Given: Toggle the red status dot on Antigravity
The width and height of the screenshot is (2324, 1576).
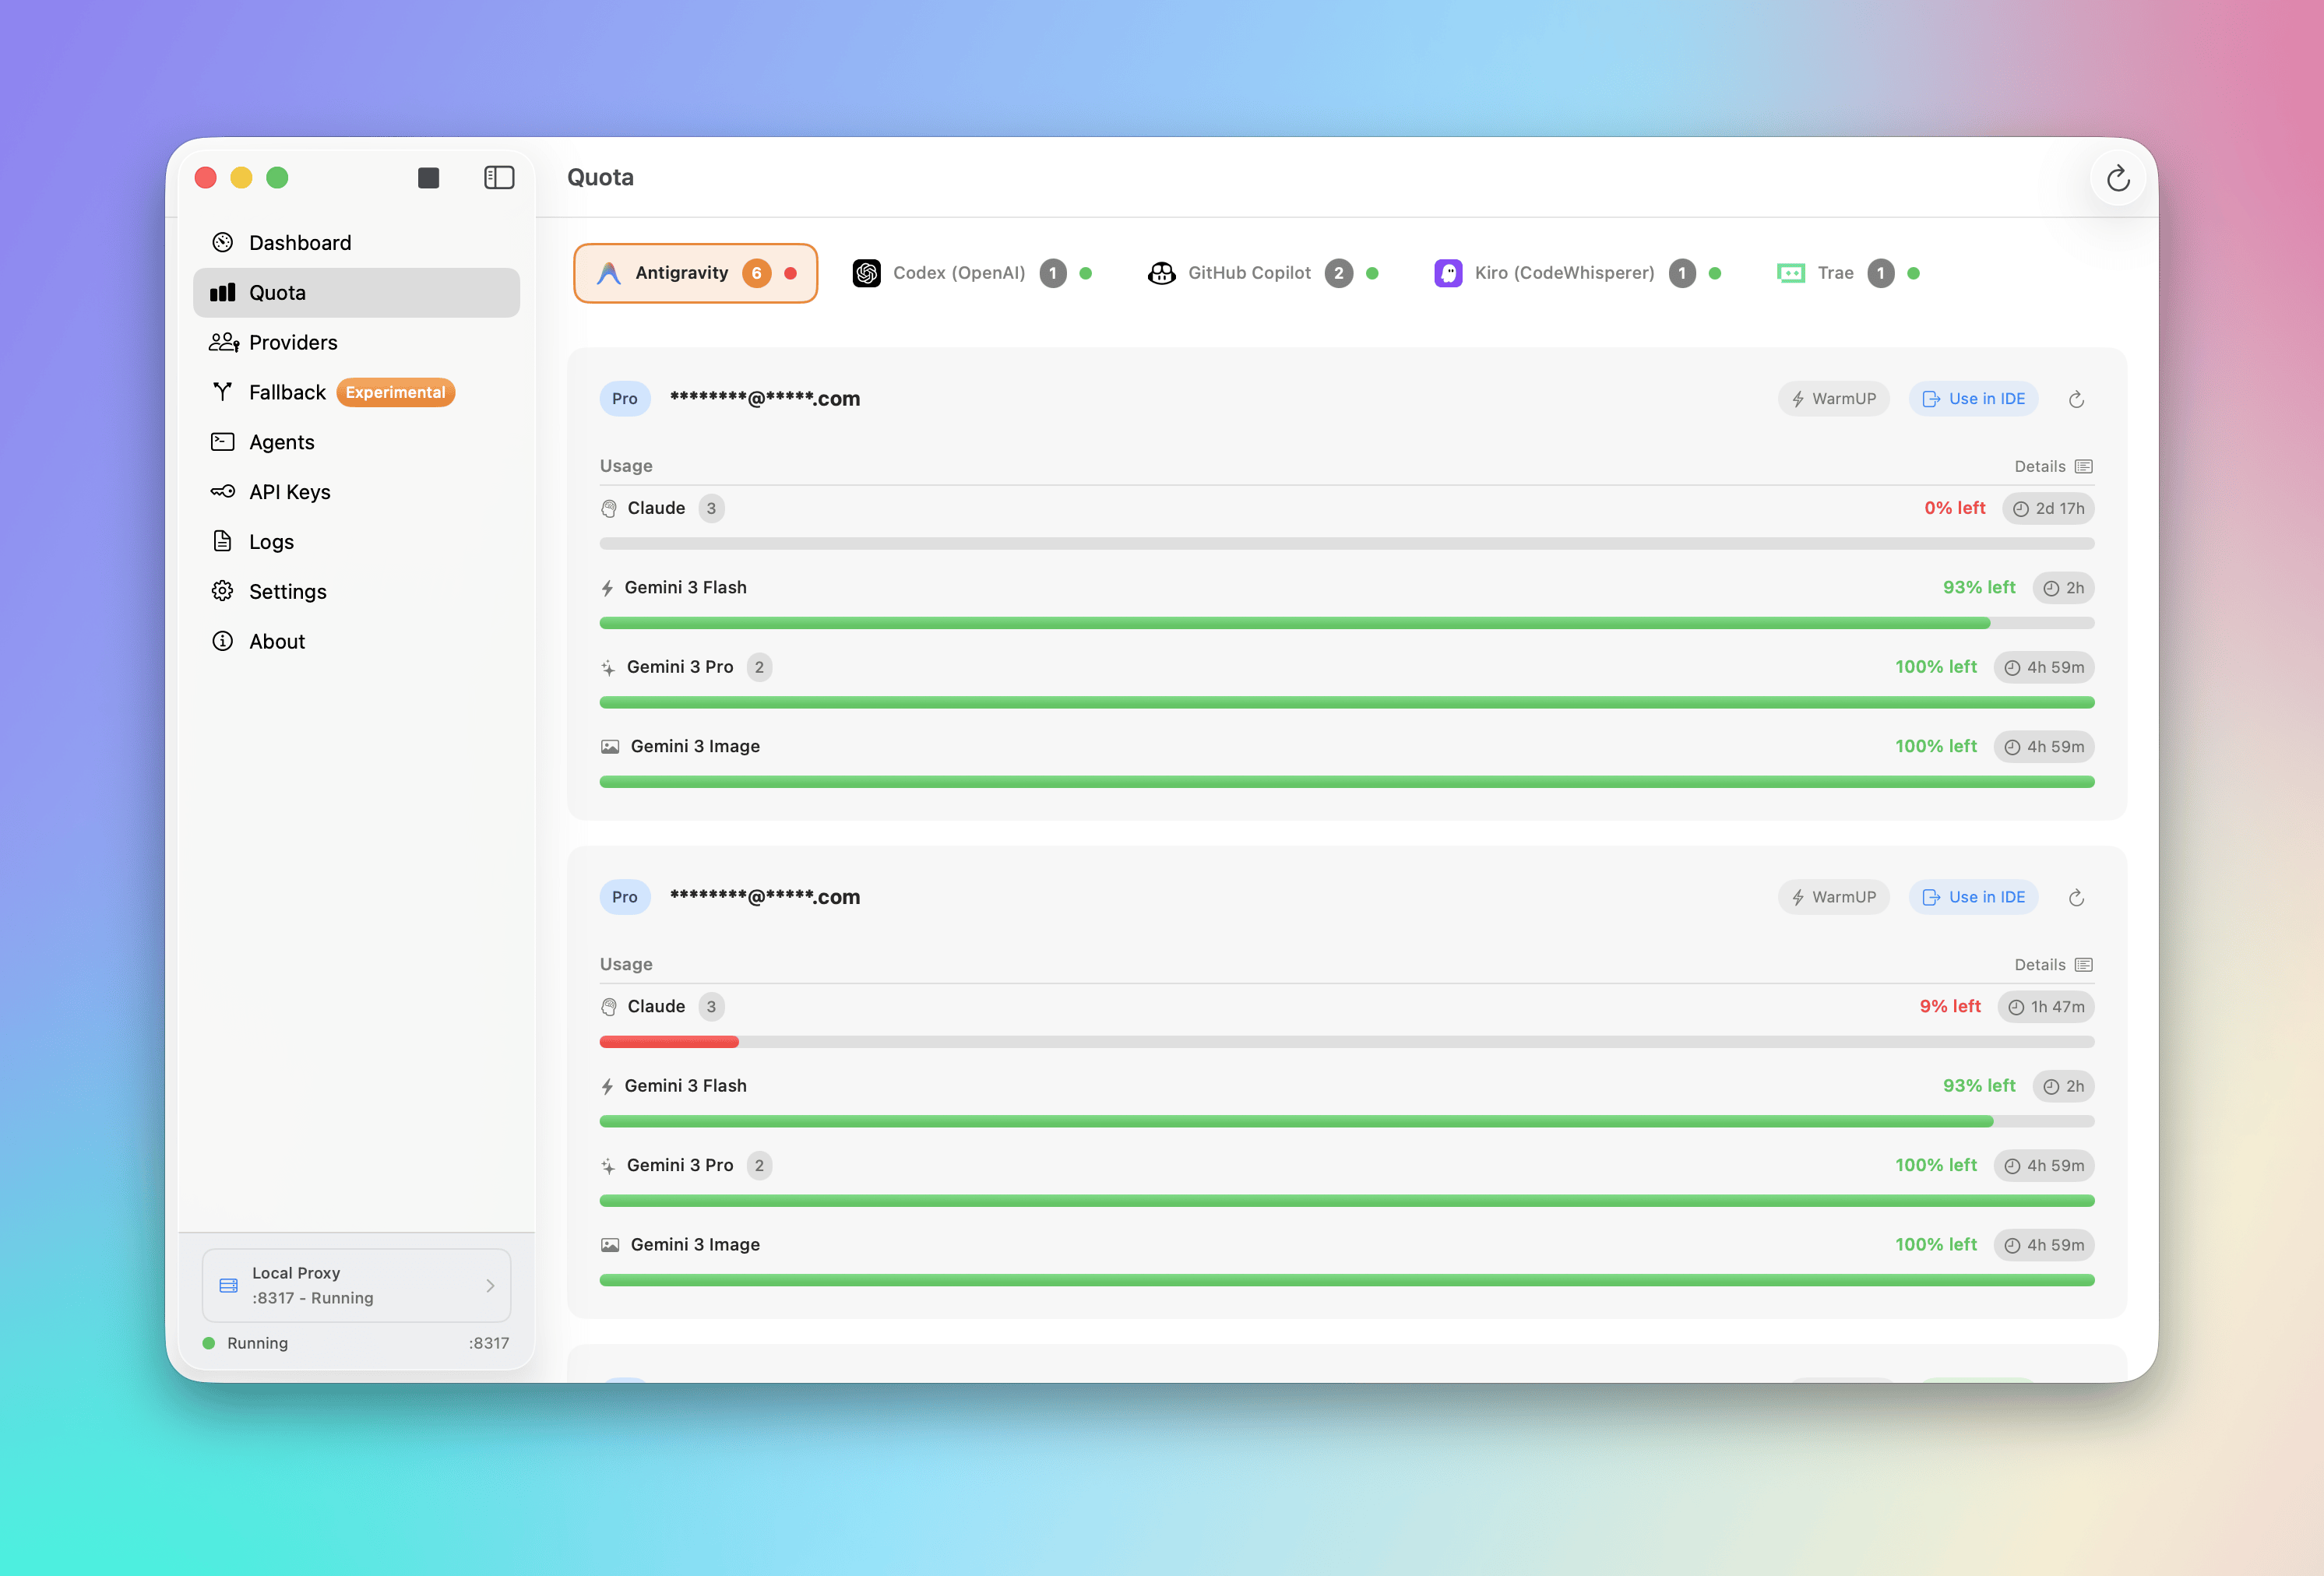Looking at the screenshot, I should pyautogui.click(x=791, y=272).
